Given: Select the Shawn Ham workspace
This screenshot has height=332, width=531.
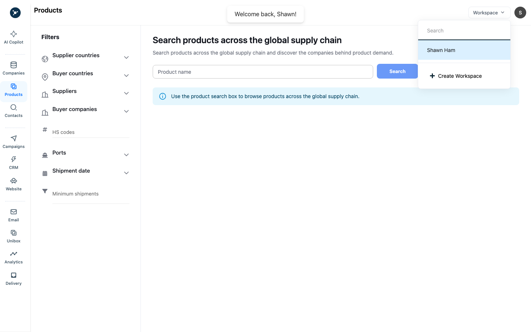Looking at the screenshot, I should [x=464, y=50].
